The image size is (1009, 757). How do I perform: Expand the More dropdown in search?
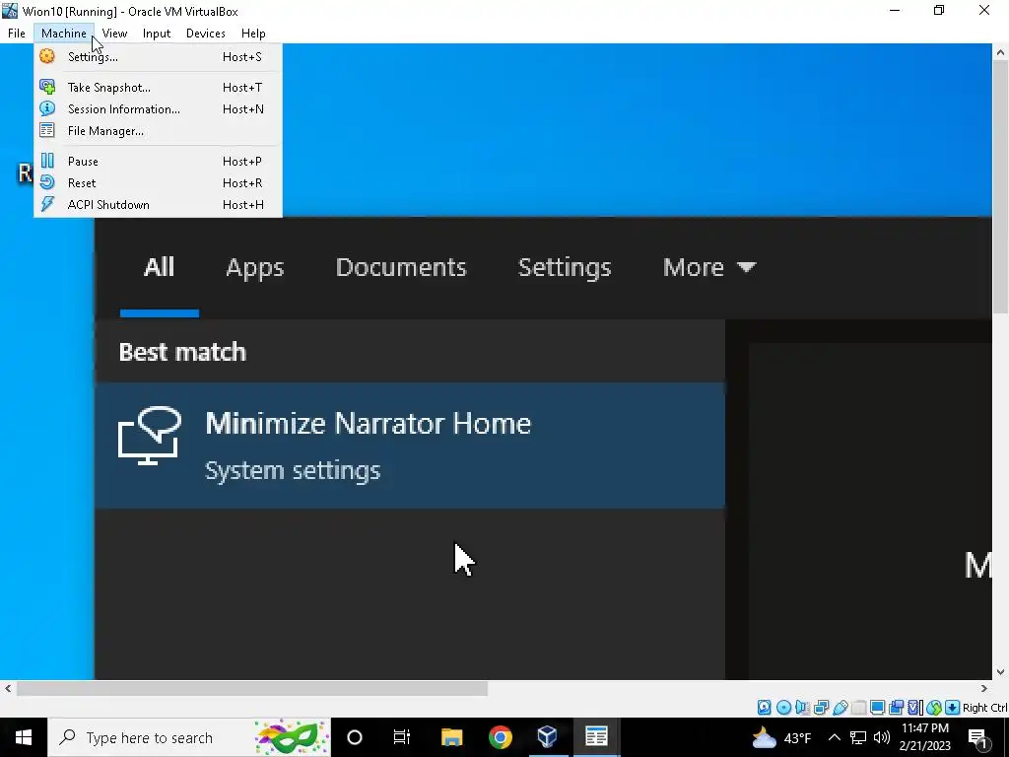pyautogui.click(x=709, y=267)
